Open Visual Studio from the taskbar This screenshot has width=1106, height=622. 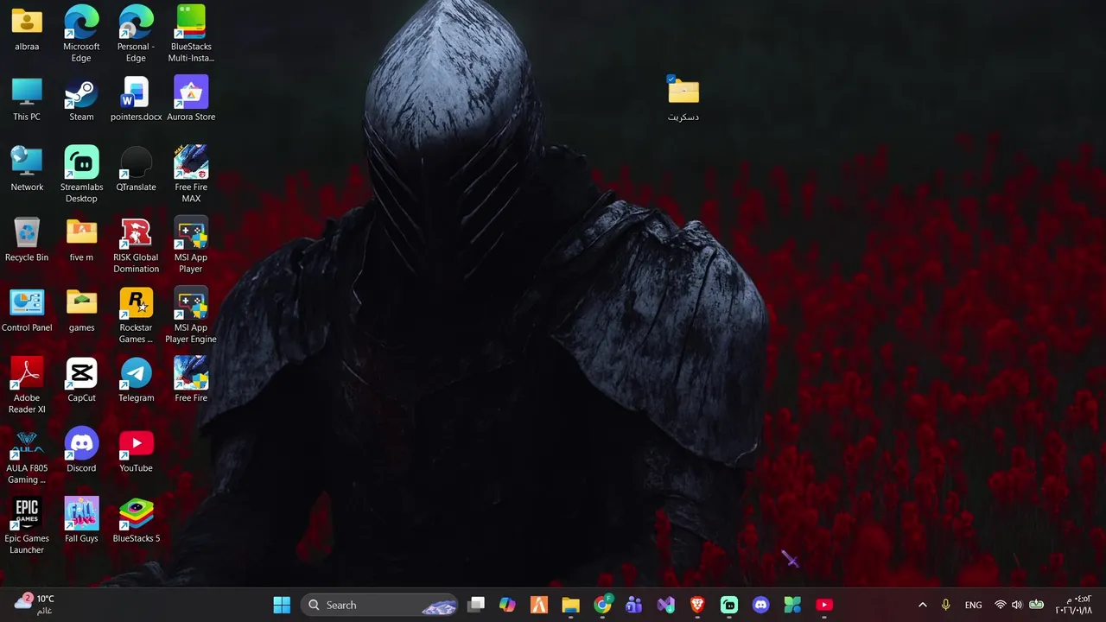tap(665, 605)
